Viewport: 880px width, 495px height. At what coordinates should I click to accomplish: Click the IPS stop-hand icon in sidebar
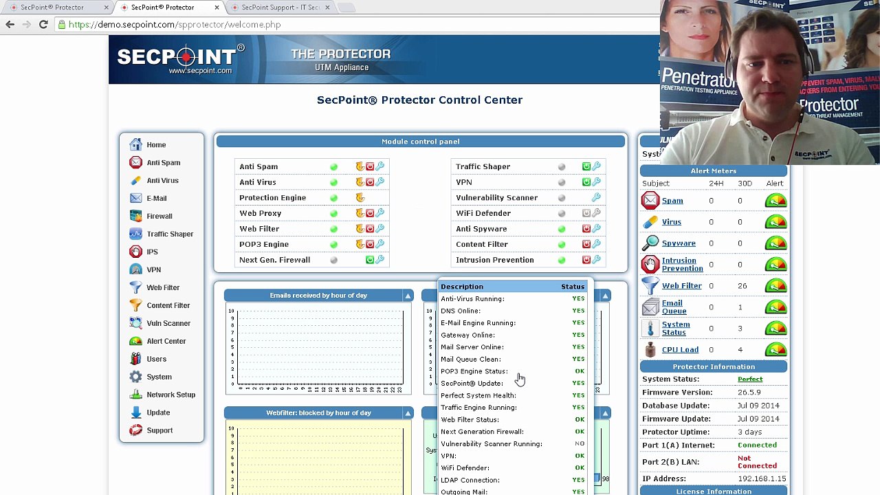(135, 252)
